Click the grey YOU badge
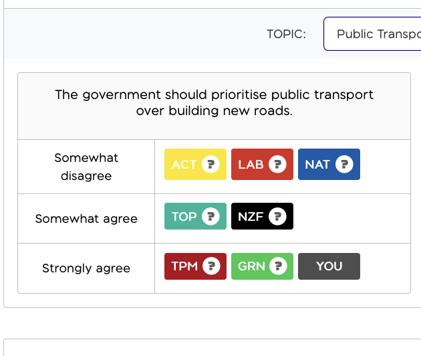This screenshot has width=421, height=356. pyautogui.click(x=329, y=266)
